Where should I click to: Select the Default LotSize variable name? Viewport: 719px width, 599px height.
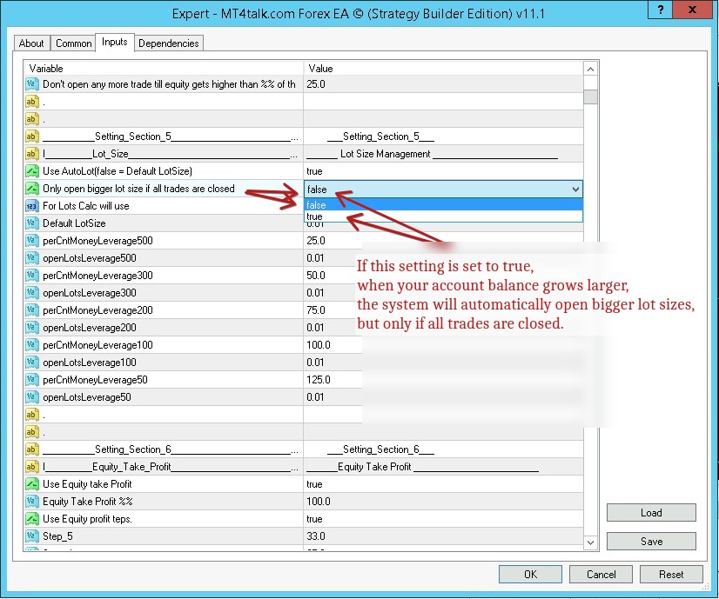tap(74, 223)
